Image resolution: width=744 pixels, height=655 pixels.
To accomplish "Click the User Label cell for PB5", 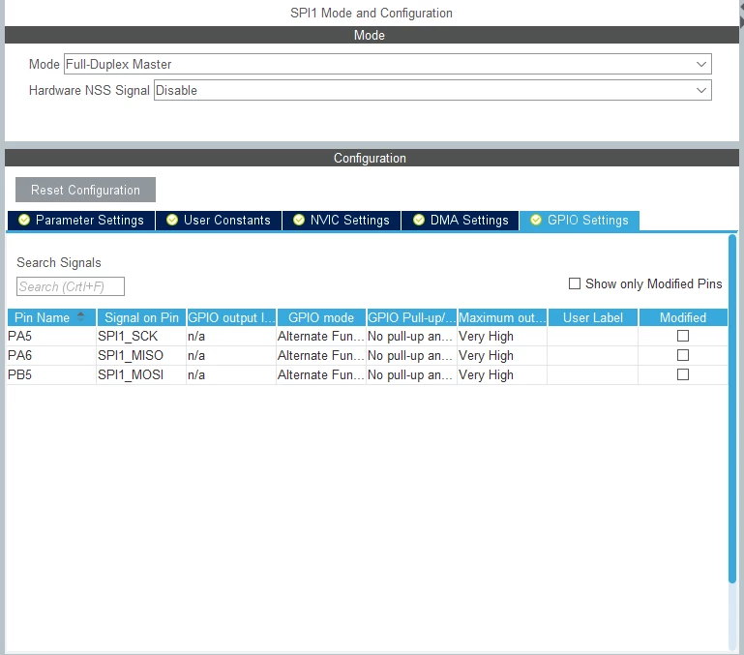I will [x=593, y=375].
